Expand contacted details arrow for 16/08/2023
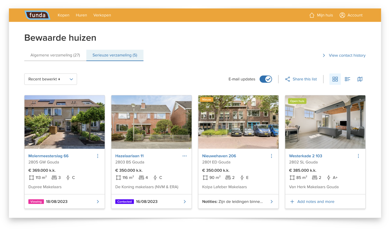Screen dimensions: 390x229 click(185, 202)
